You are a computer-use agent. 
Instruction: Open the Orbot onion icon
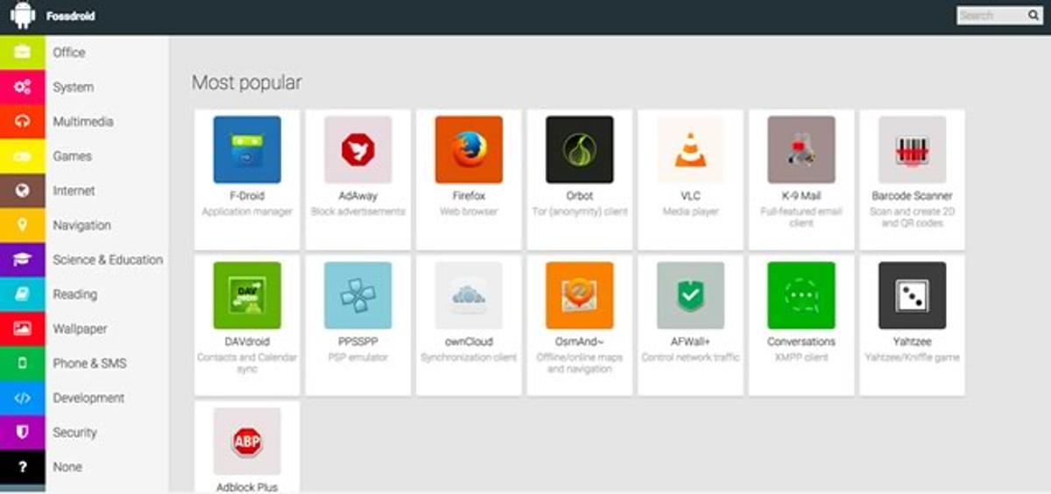tap(580, 150)
